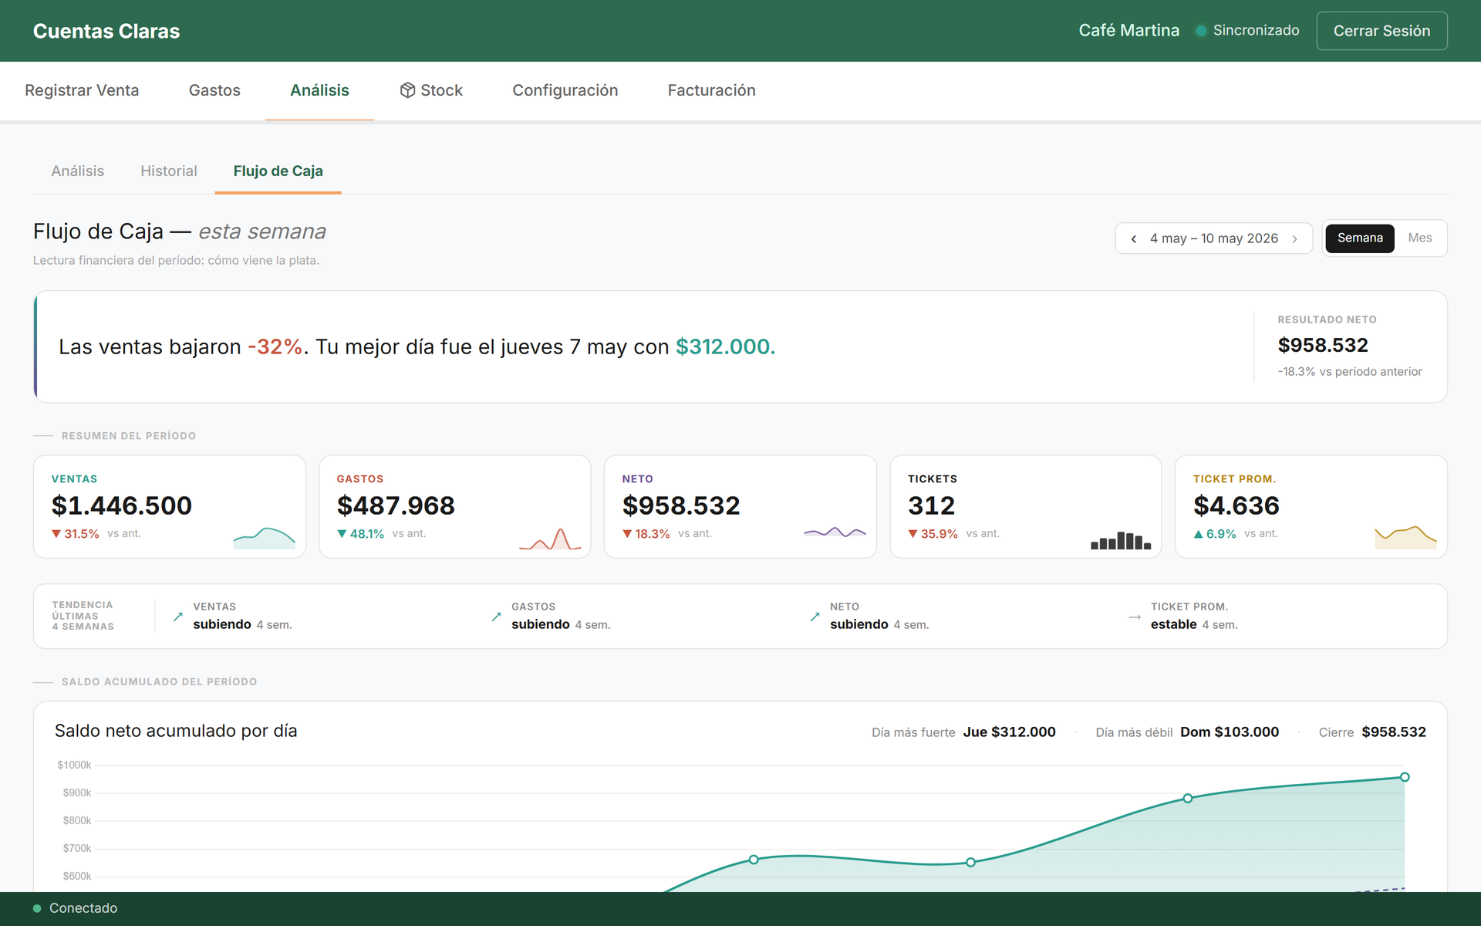This screenshot has height=926, width=1481.
Task: Click the Tickets bar sparkline
Action: [x=1121, y=540]
